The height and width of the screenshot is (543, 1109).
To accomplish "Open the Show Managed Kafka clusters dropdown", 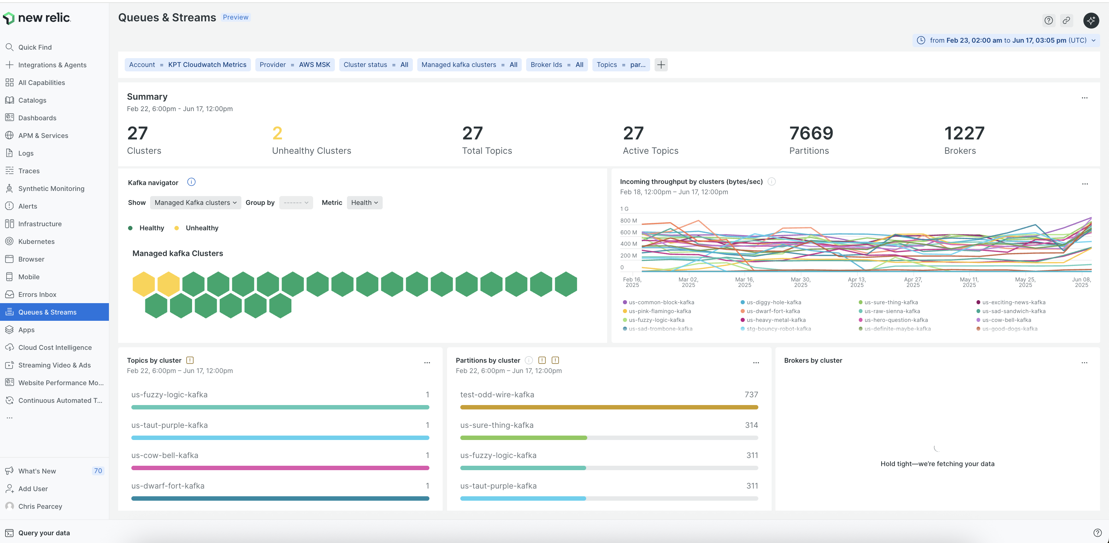I will pos(195,203).
